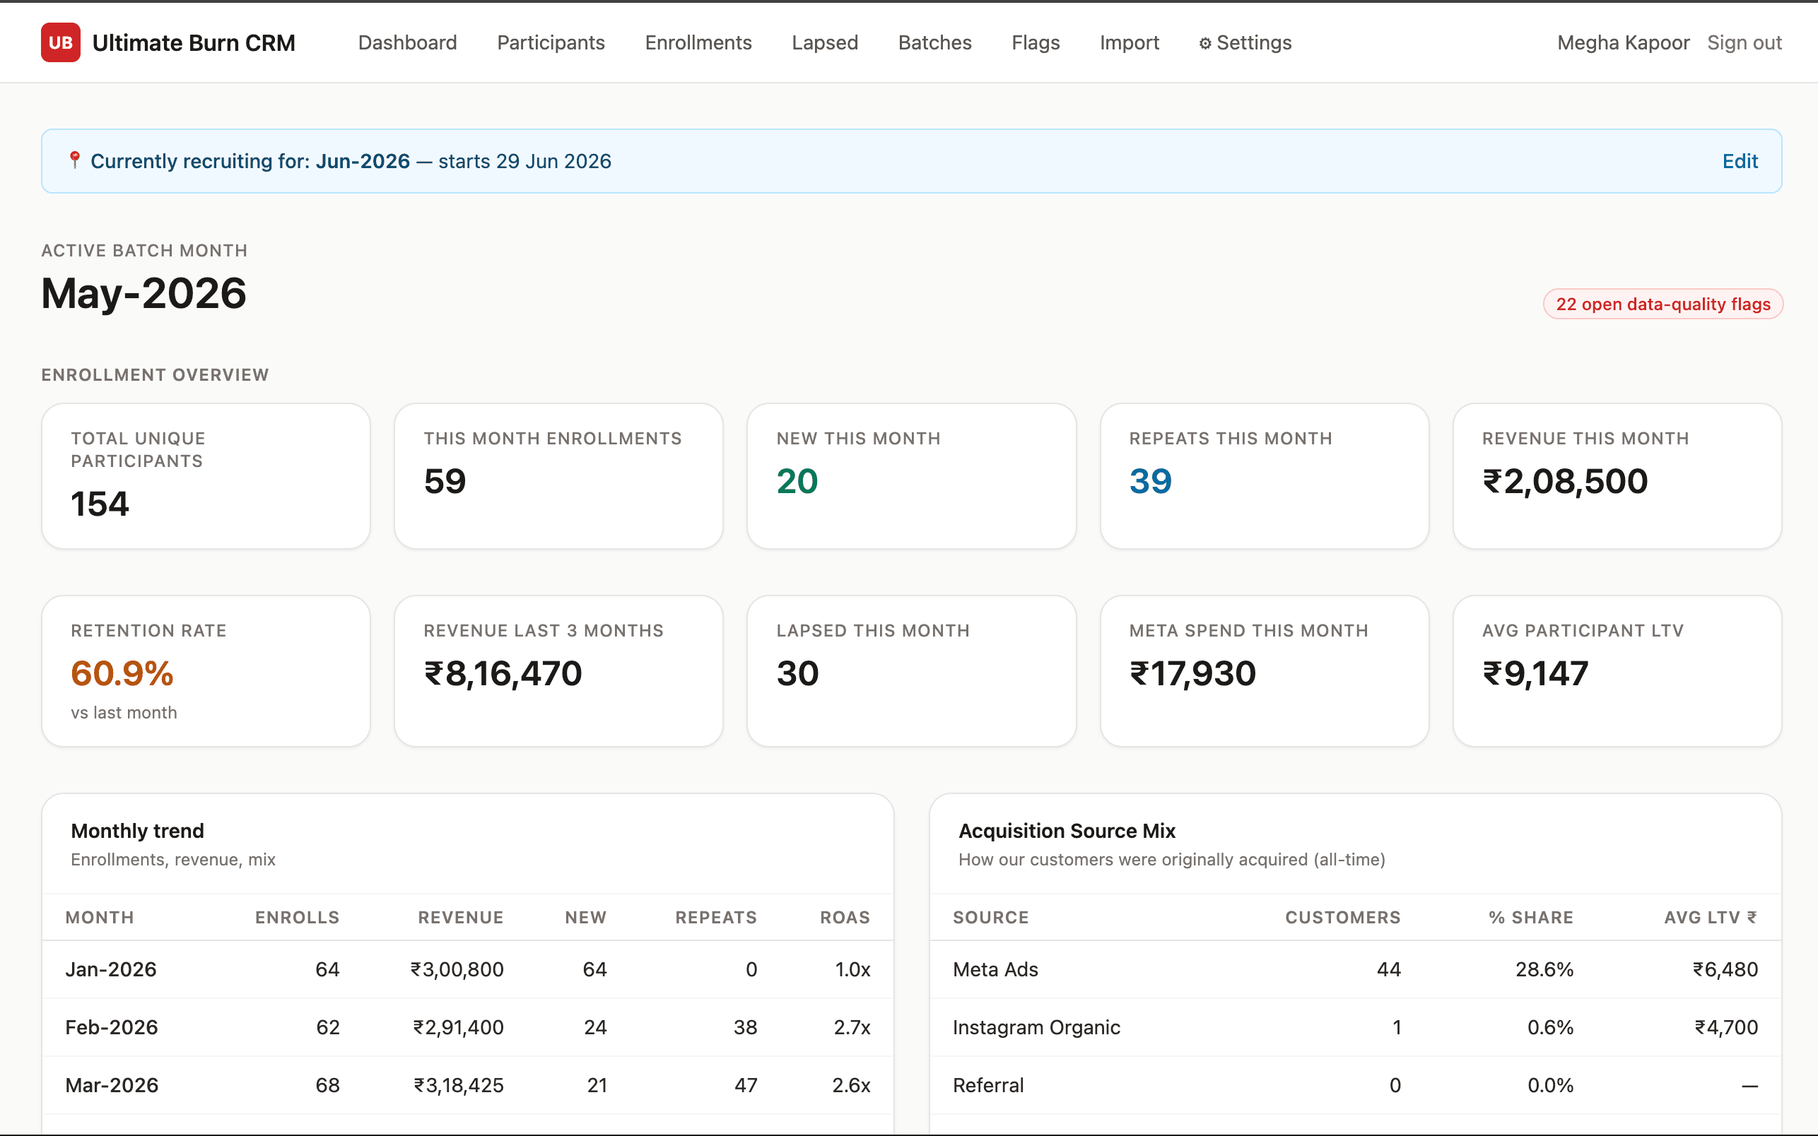Navigate to Batches
The image size is (1818, 1136).
935,43
